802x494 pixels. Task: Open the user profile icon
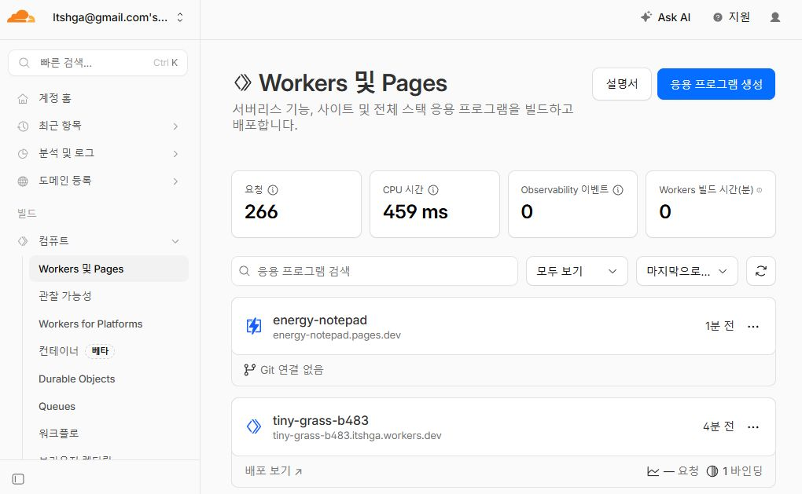pos(775,17)
